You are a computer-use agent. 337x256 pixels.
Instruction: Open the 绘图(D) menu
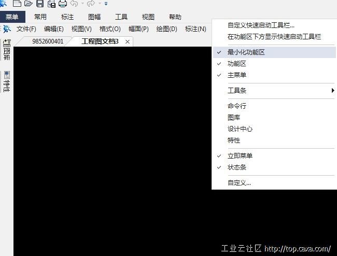167,29
